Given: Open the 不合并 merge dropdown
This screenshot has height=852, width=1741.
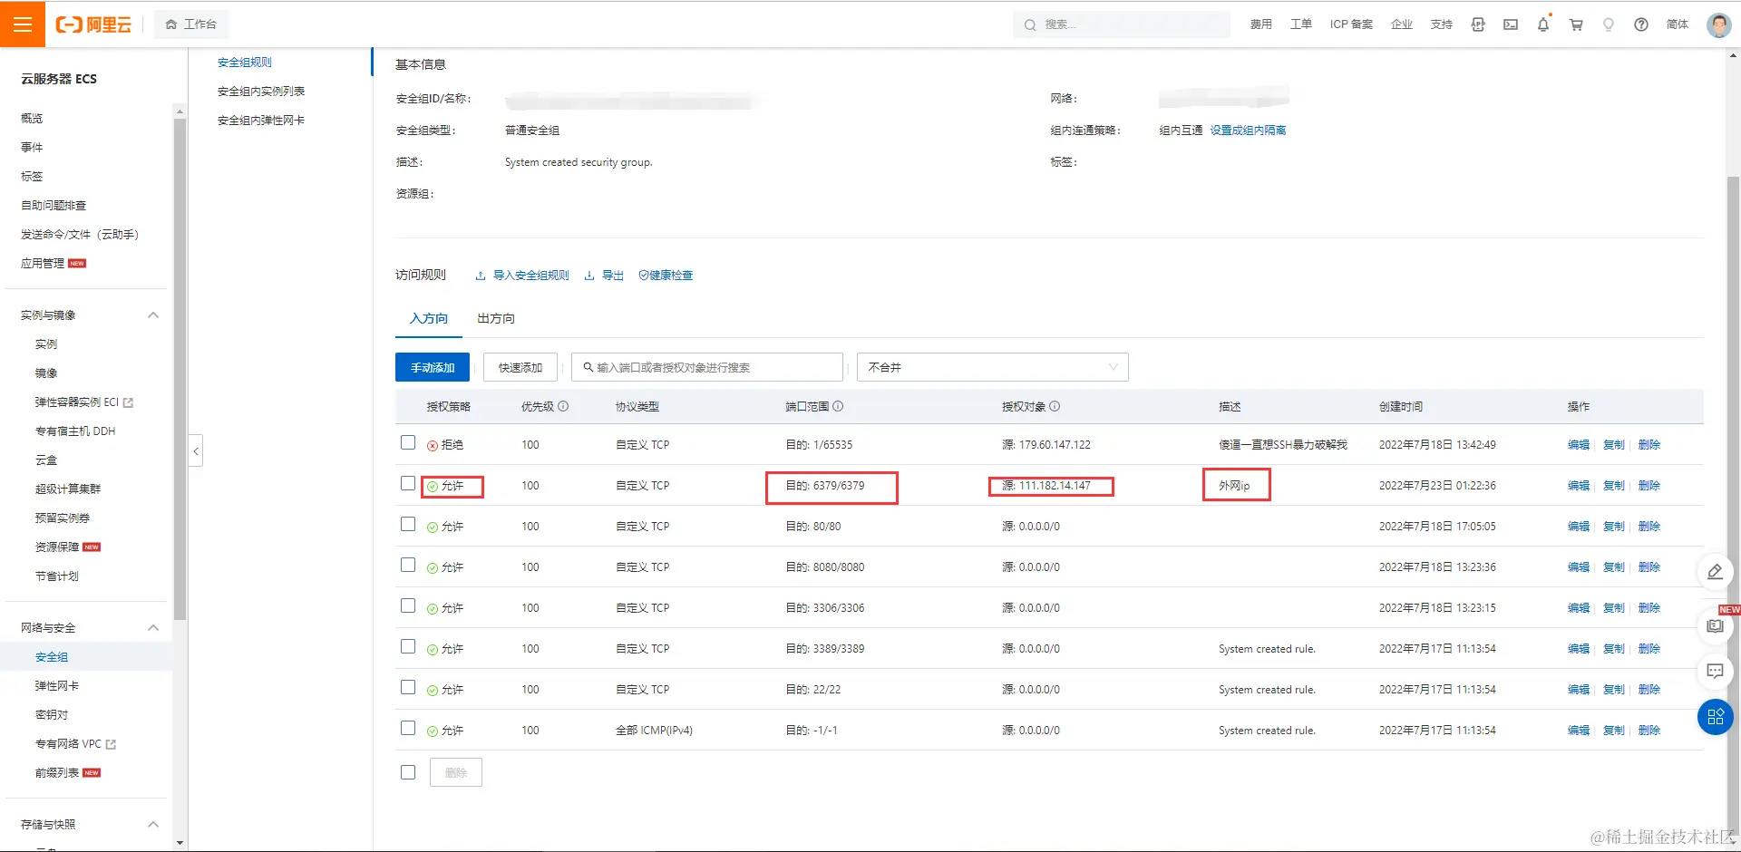Looking at the screenshot, I should 993,367.
